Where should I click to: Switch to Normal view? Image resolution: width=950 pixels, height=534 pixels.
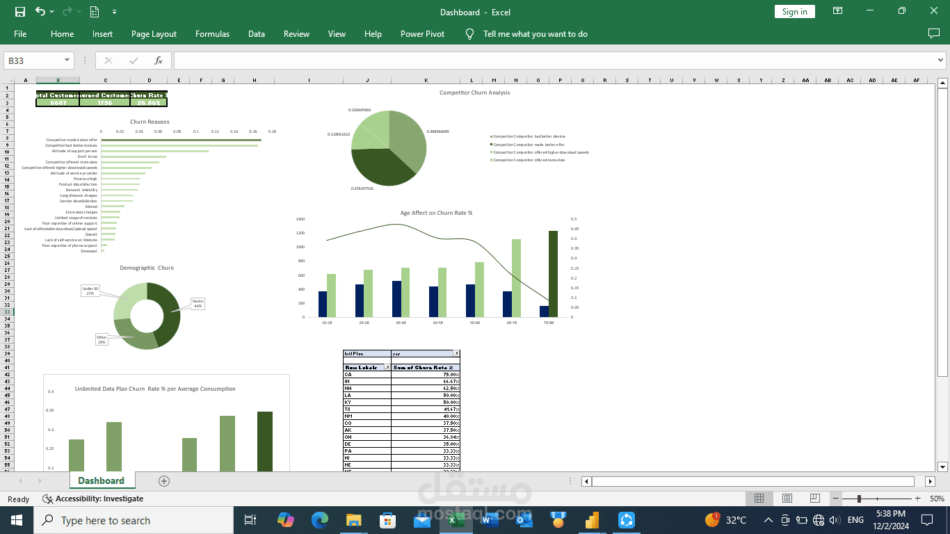[759, 499]
